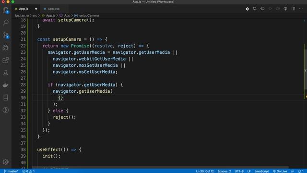Start Go Live server
This screenshot has width=307, height=173.
coord(280,171)
